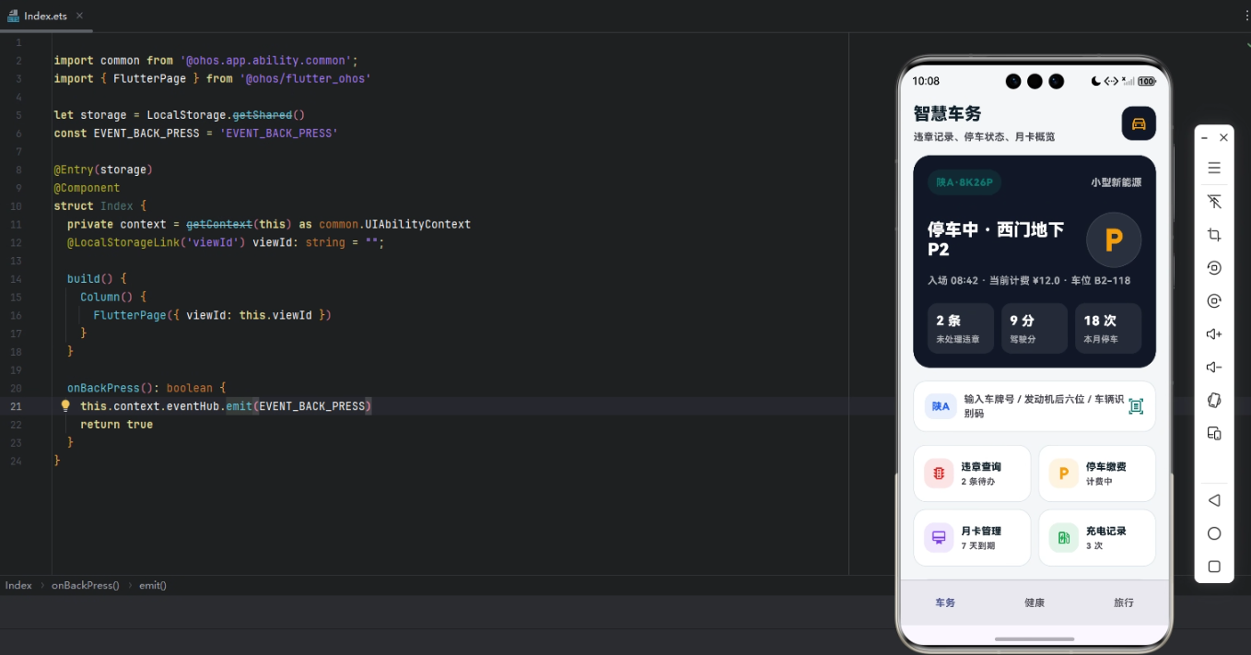Click the multi-device screen icon in emulator toolbar
The image size is (1251, 655).
click(x=1214, y=433)
